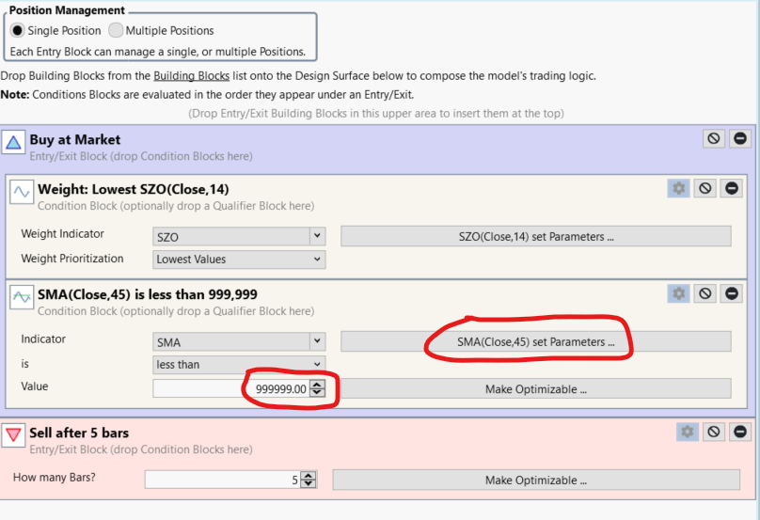Open gear settings for Sell after 5 bars
The image size is (760, 520).
point(688,432)
